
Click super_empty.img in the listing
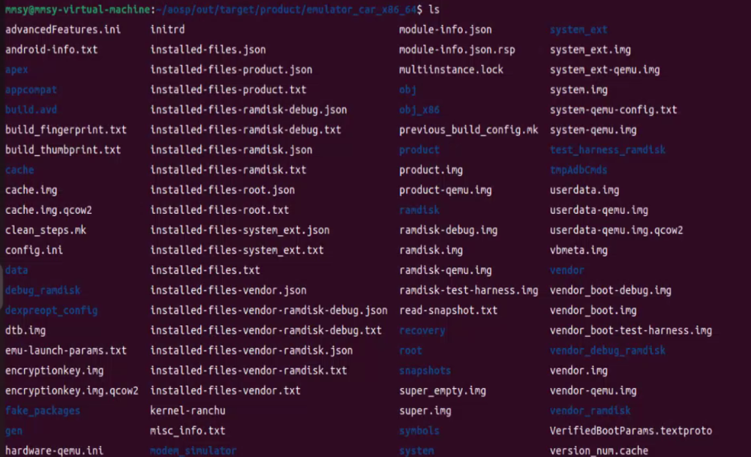tap(442, 391)
